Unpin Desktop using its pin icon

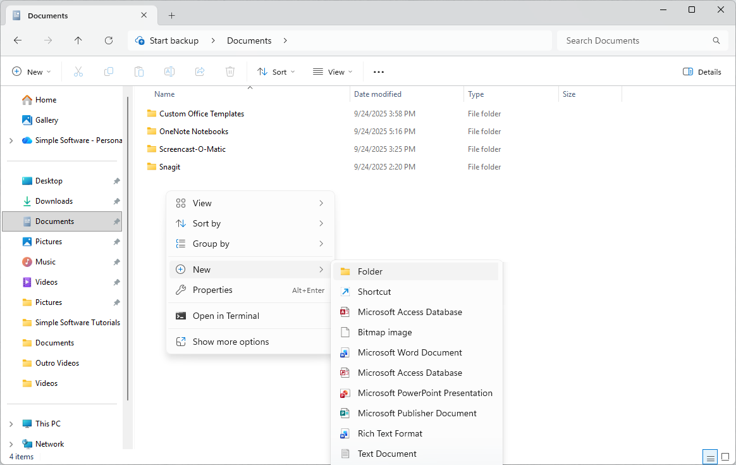tap(116, 181)
